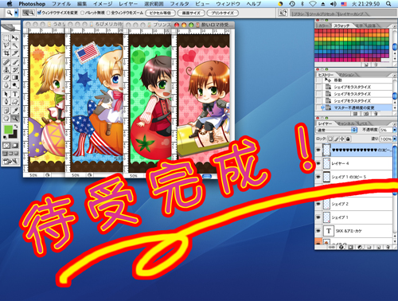Toggle lock all button in Layers
The image size is (398, 301).
(348, 139)
